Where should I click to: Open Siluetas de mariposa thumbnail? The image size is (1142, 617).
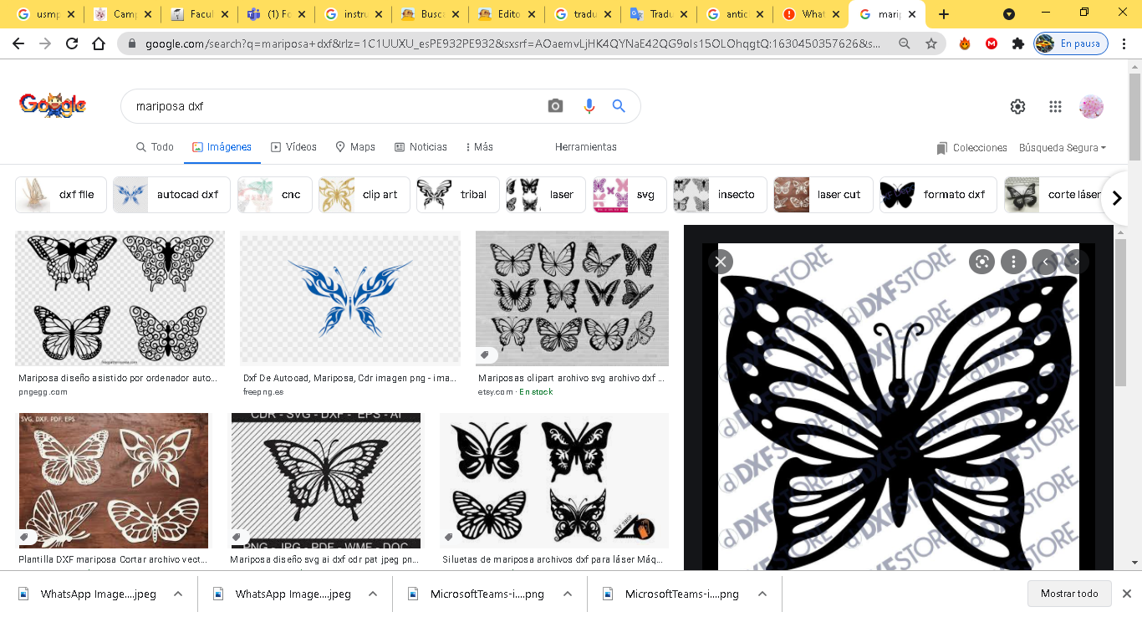554,481
